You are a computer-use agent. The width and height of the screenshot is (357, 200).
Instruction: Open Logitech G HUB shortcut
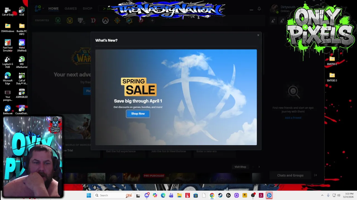[8, 62]
